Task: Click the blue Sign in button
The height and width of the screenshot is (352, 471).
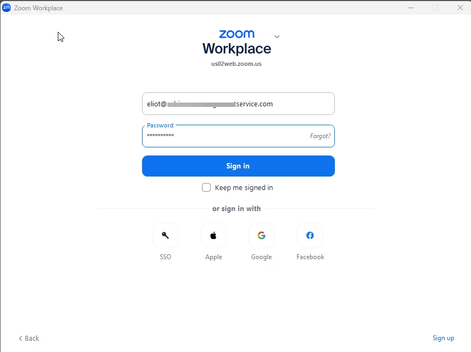Action: pos(238,166)
